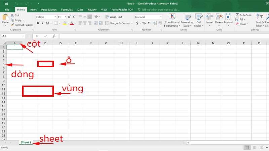Decrease font size with small A
269x151 pixels.
pyautogui.click(x=74, y=17)
